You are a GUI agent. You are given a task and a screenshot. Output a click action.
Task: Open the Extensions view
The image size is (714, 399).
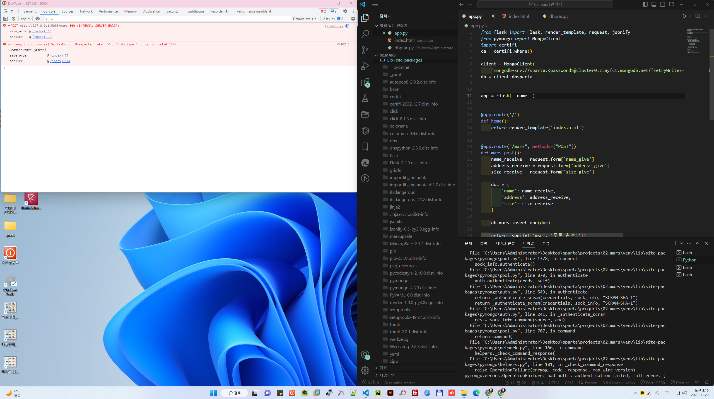click(x=365, y=82)
